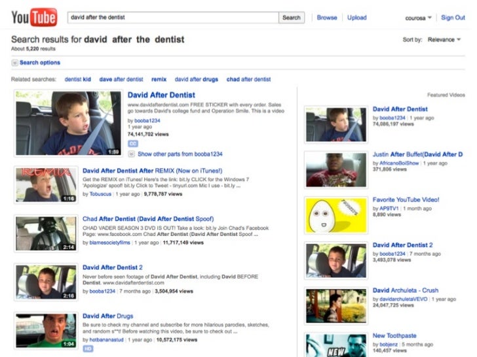Click the About 5,220 results text
Viewport: 477px width, 357px height.
click(33, 48)
